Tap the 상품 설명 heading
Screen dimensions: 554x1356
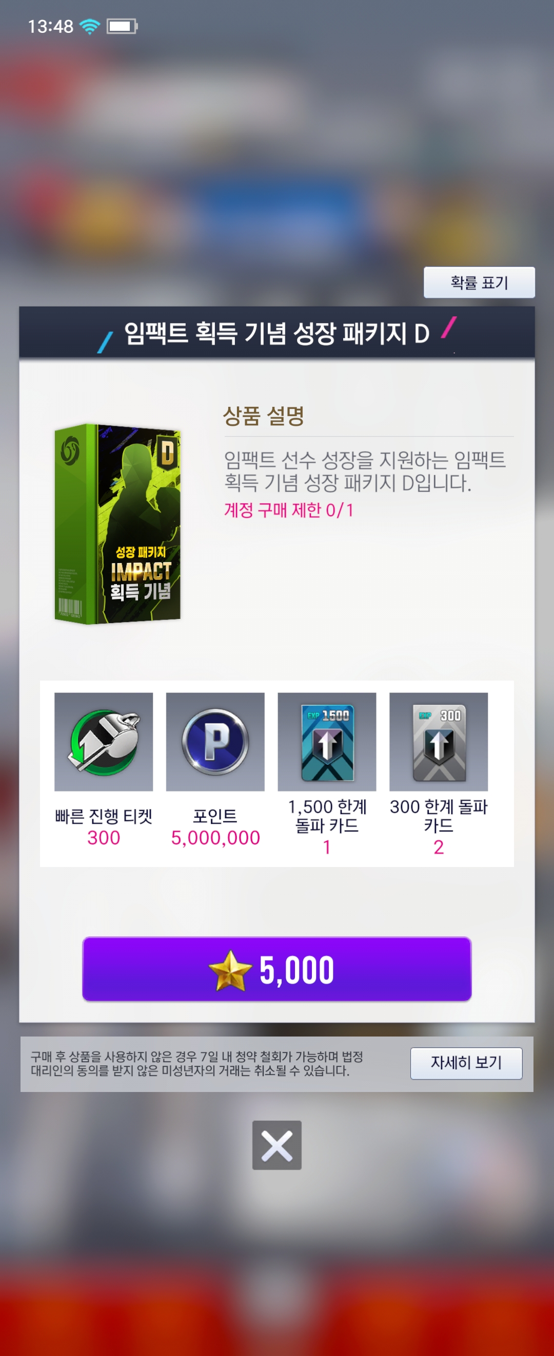(264, 416)
